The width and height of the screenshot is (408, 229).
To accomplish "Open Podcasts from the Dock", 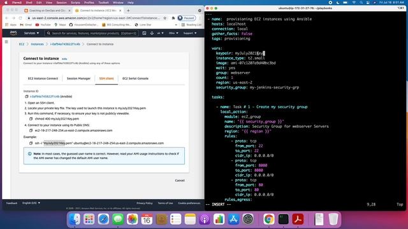I will click(205, 219).
